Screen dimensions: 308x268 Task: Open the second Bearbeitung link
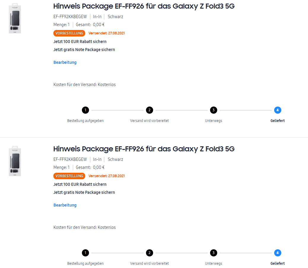point(65,205)
